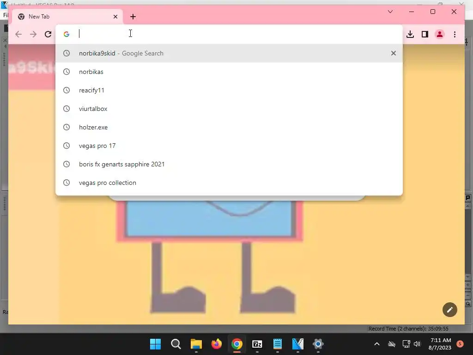Viewport: 473px width, 355px height.
Task: Open the clock showing 7:11 AM
Action: [440, 344]
